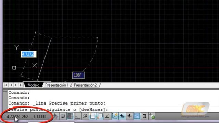Click the 4.7272 dynamic length input

(x=28, y=54)
